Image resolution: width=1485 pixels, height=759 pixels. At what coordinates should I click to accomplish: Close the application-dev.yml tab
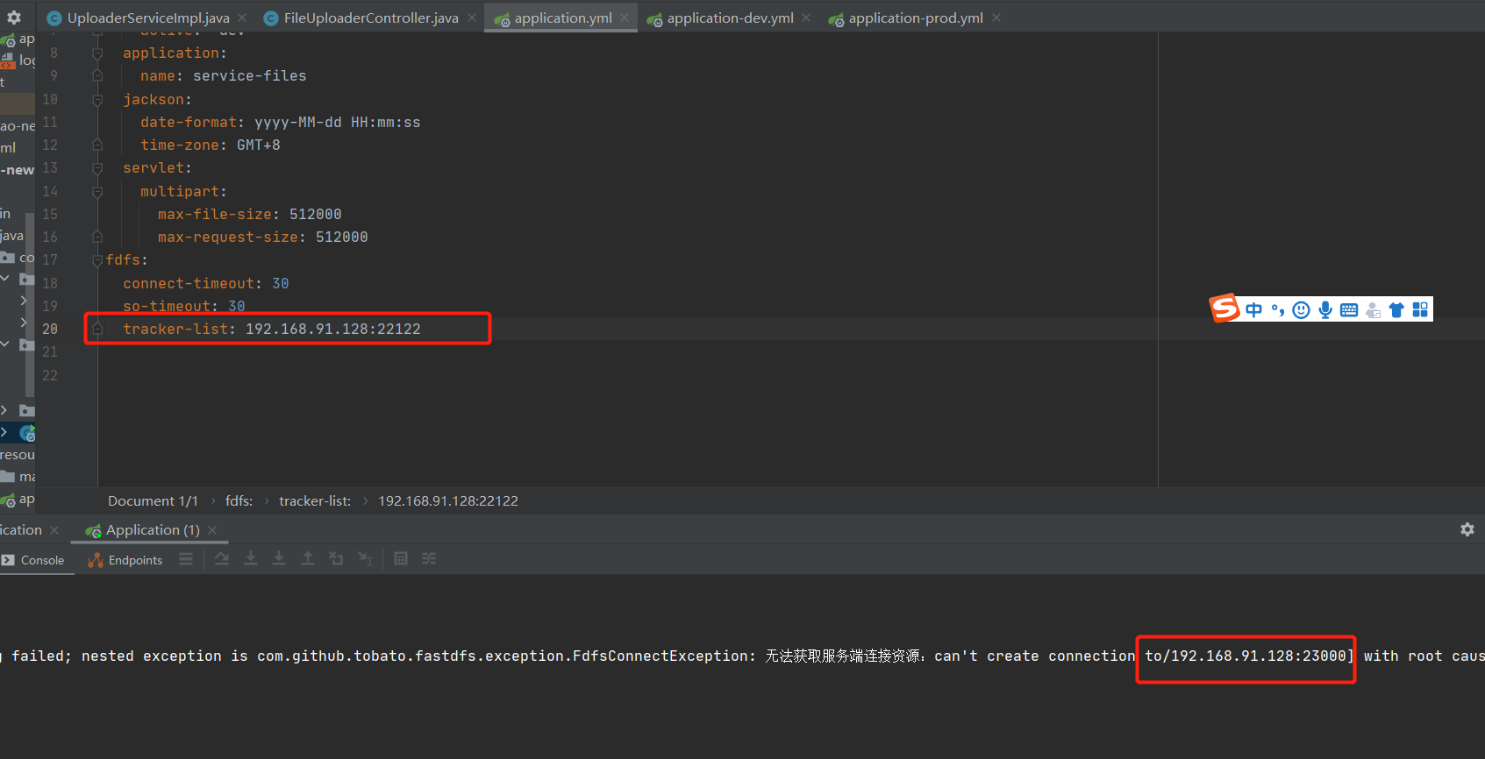click(x=806, y=18)
